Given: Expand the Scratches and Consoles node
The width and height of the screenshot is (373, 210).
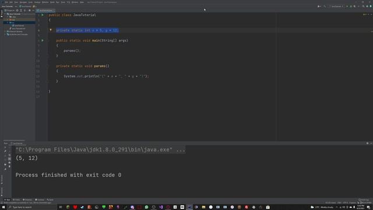Looking at the screenshot, I should point(5,34).
